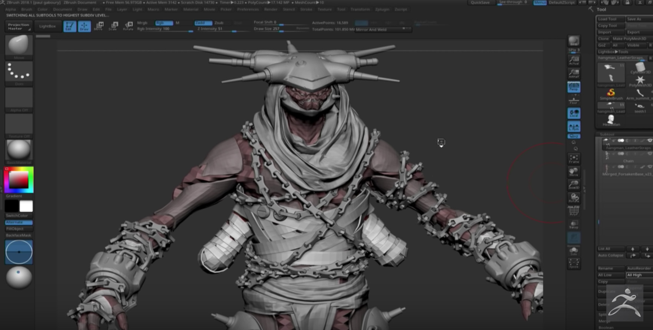Image resolution: width=653 pixels, height=330 pixels.
Task: Toggle Edit mode button
Action: pyautogui.click(x=70, y=26)
